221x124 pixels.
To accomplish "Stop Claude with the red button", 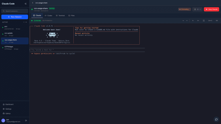I will pos(211,9).
